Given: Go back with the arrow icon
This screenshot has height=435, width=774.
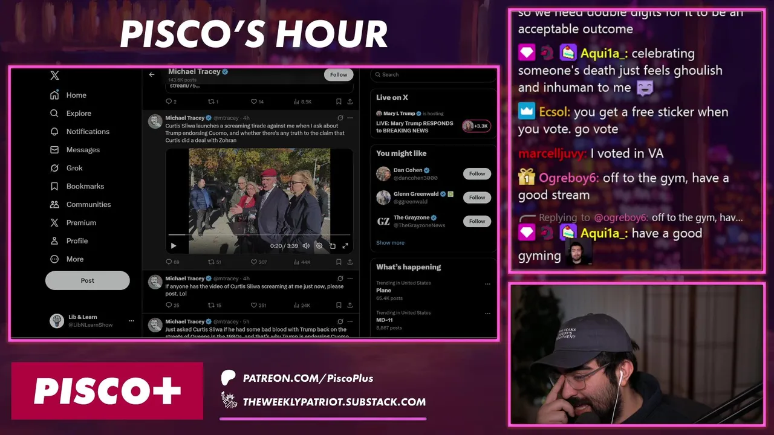Looking at the screenshot, I should (152, 75).
